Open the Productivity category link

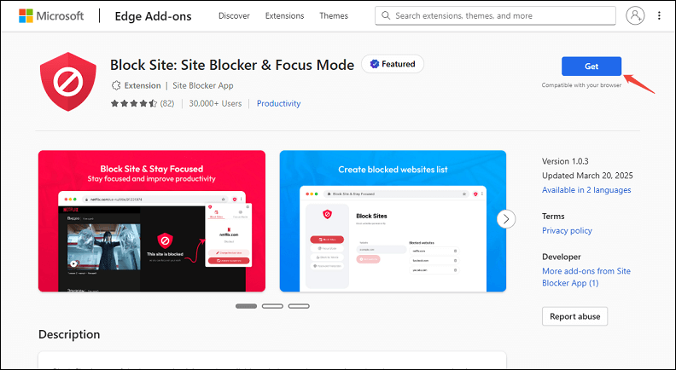click(x=278, y=103)
